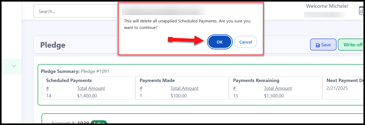Click the floppy disk Save icon
Image resolution: width=365 pixels, height=125 pixels.
pyautogui.click(x=318, y=45)
